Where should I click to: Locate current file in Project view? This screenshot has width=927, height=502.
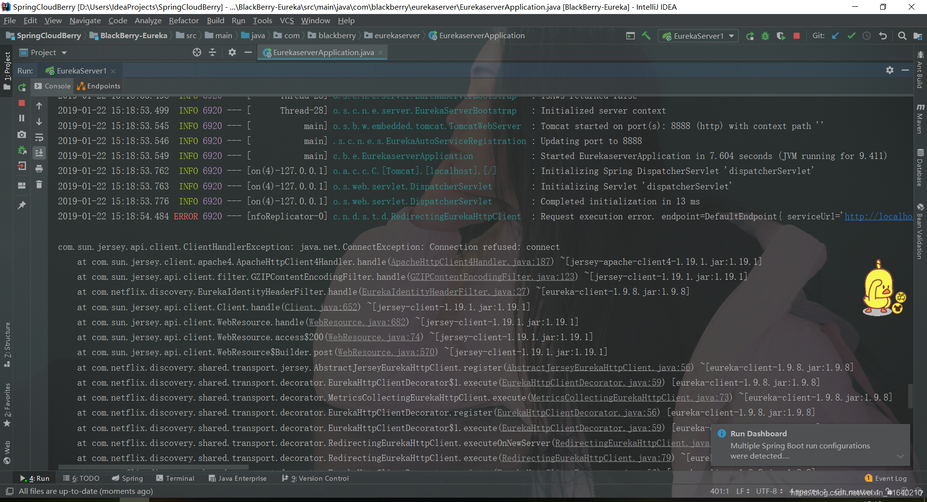197,52
